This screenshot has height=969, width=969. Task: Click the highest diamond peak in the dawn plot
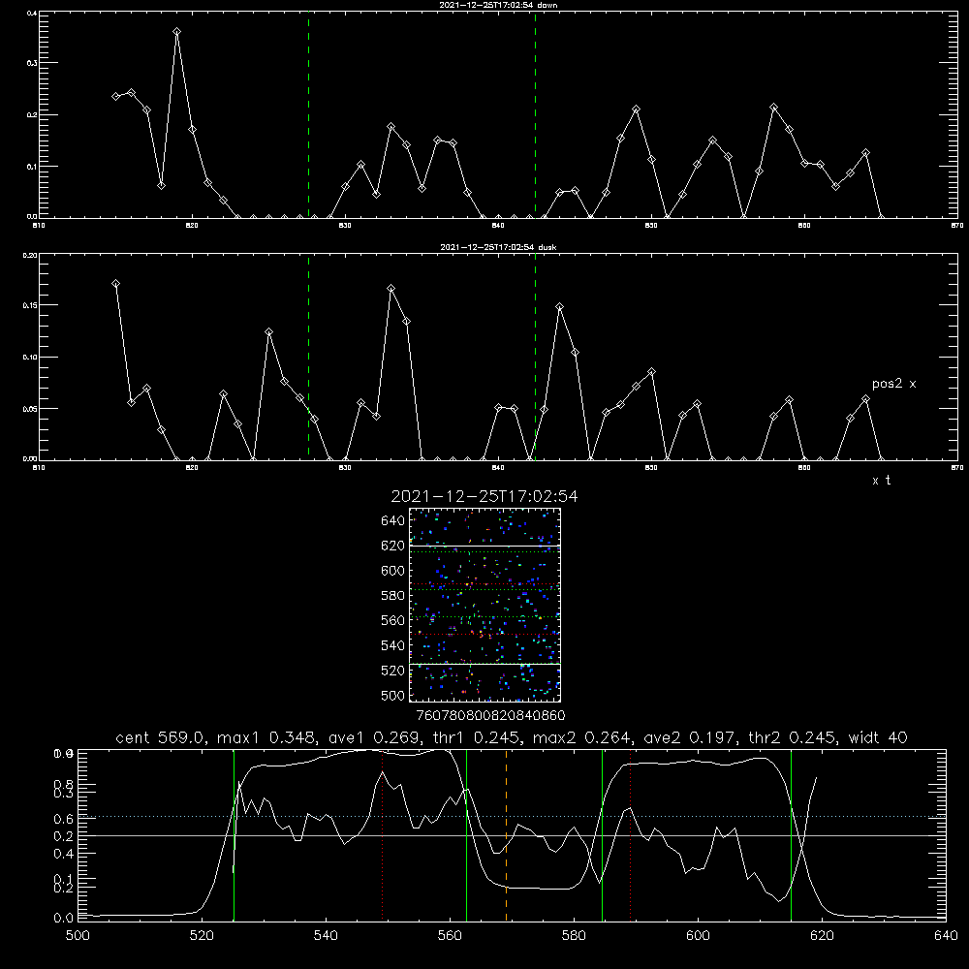coord(176,31)
